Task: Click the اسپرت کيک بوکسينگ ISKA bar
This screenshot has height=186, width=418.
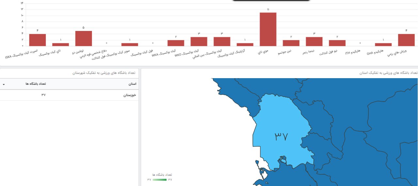Action: point(38,40)
